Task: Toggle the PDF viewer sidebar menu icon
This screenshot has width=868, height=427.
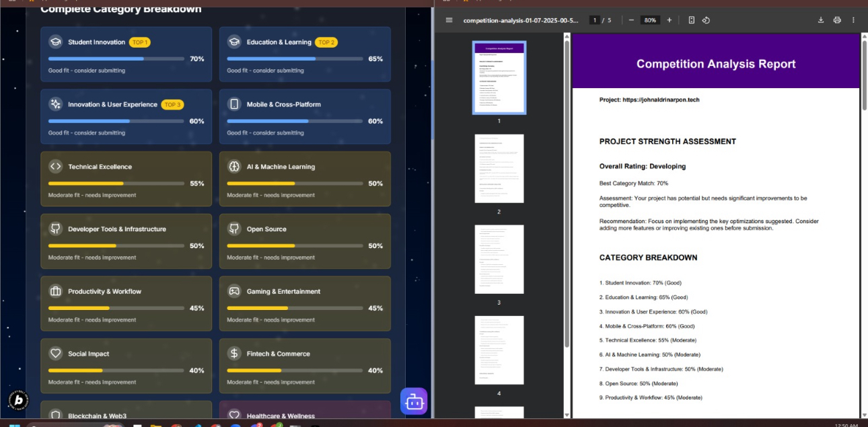Action: [x=449, y=20]
